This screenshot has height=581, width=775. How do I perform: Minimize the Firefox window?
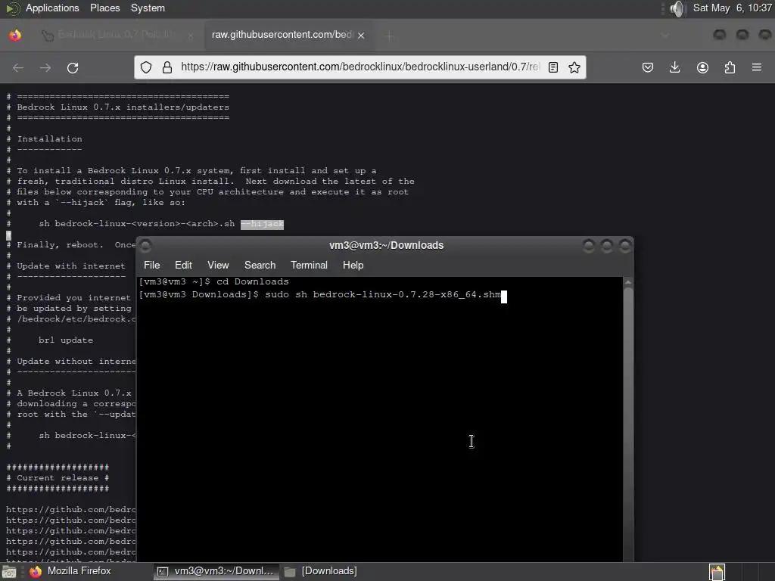click(x=720, y=35)
